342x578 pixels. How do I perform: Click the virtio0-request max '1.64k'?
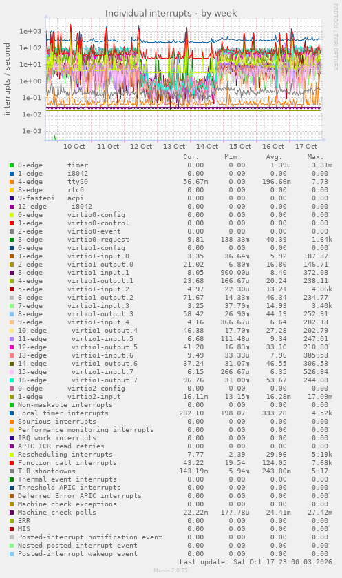pos(322,240)
